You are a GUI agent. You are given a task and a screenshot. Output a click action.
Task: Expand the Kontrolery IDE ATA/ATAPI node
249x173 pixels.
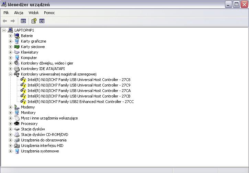coord(10,69)
